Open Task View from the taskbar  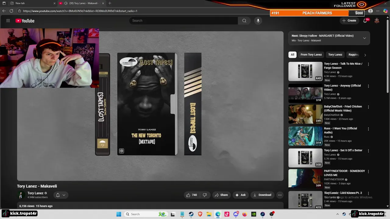click(173, 214)
